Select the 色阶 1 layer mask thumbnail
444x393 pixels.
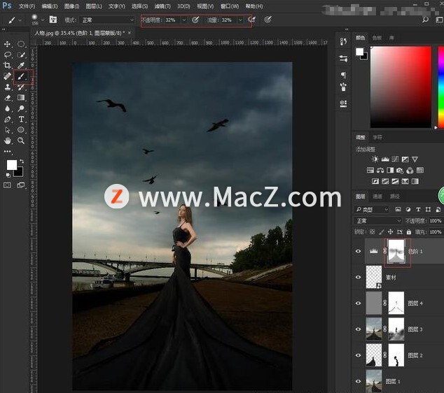(396, 251)
